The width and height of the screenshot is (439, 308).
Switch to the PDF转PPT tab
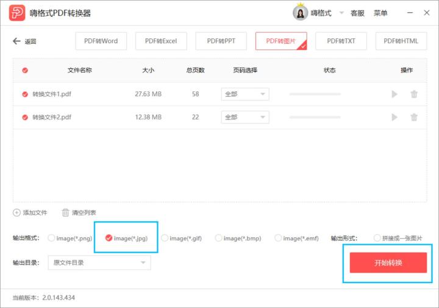pyautogui.click(x=221, y=41)
